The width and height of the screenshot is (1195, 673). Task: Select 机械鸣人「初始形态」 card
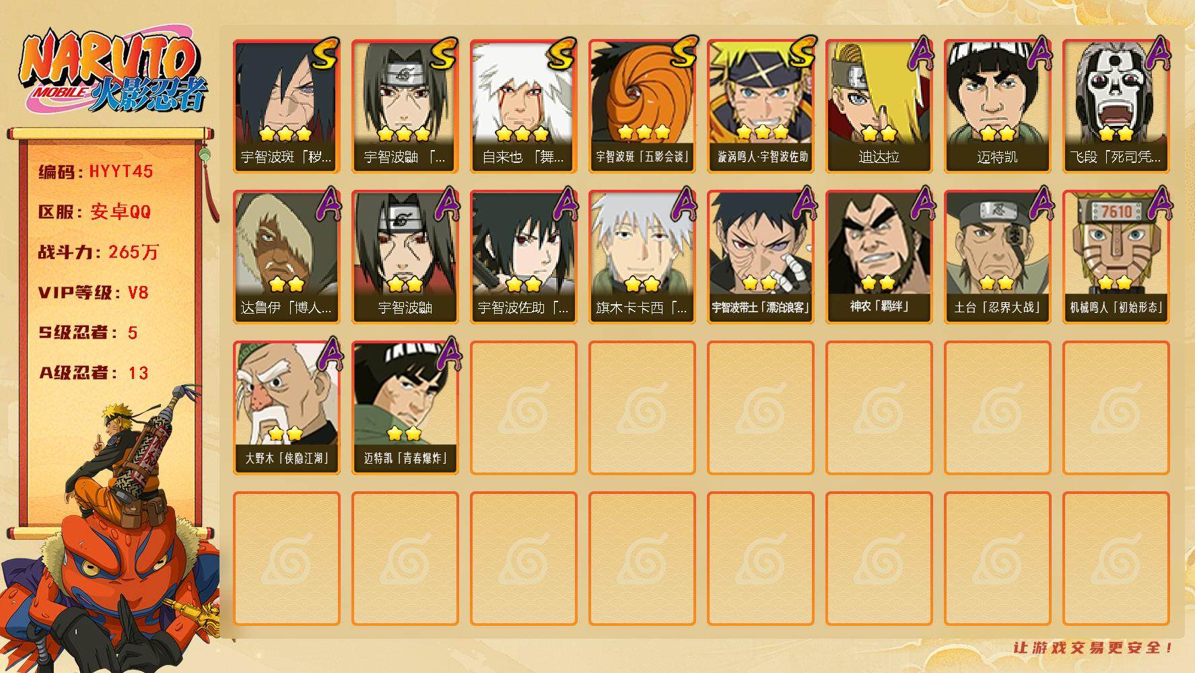point(1116,257)
